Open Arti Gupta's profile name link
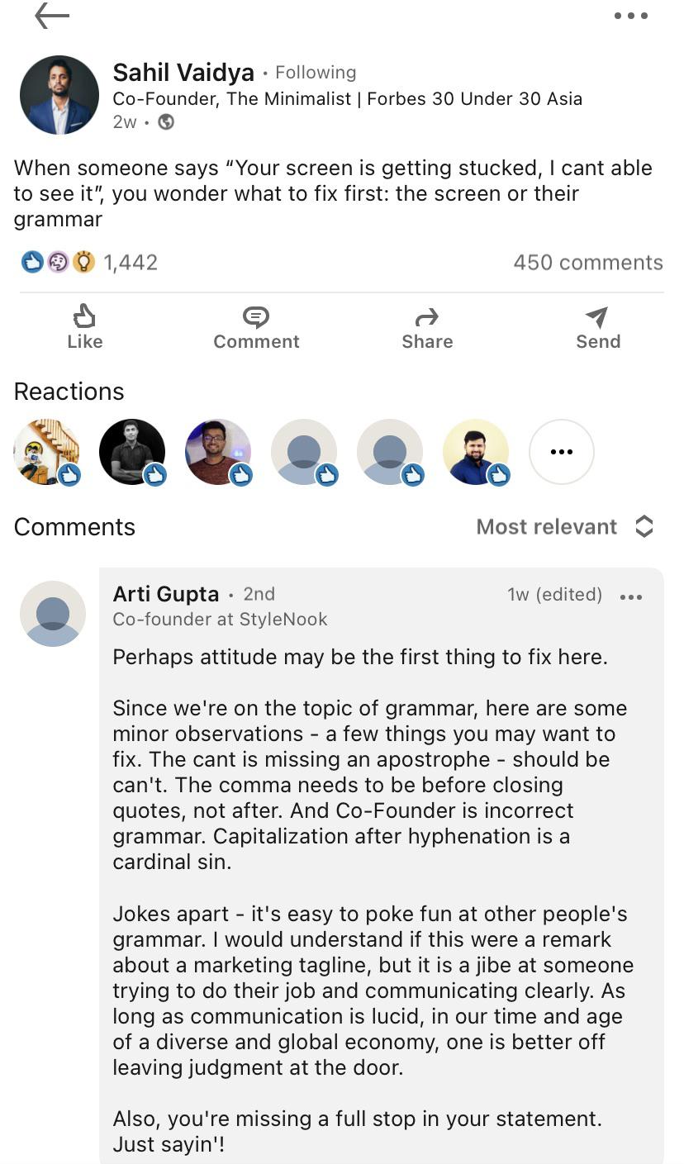This screenshot has width=684, height=1164. click(166, 594)
